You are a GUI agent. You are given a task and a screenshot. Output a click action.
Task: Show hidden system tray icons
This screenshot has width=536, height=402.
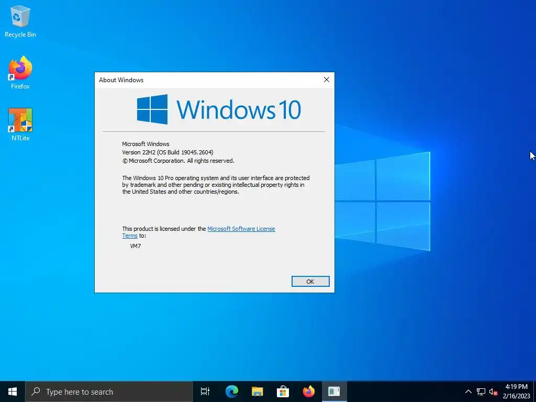[x=468, y=392]
